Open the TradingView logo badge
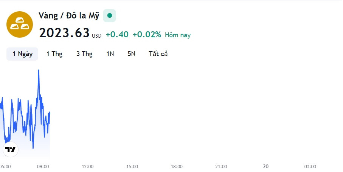343x172 pixels. 11,149
